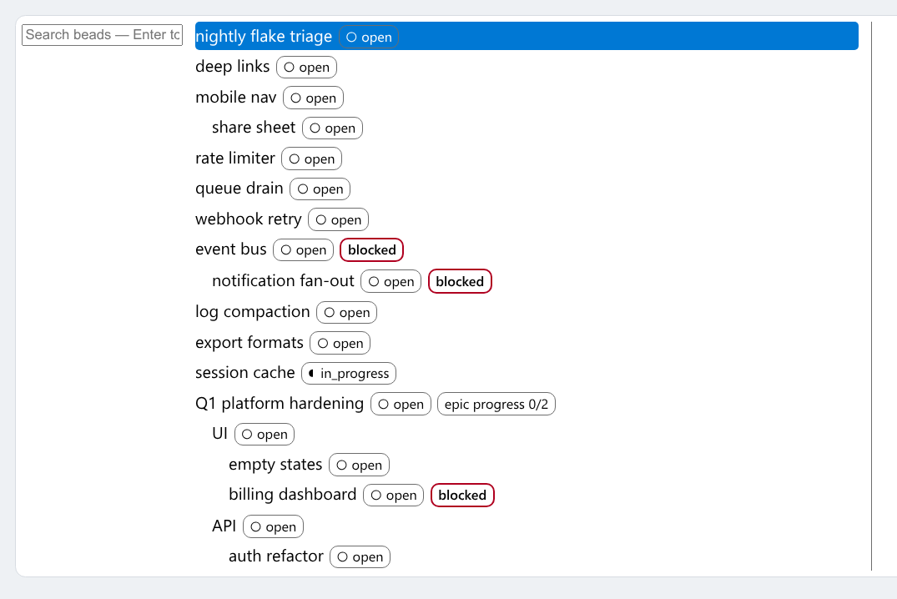Open the export formats item
Image resolution: width=897 pixels, height=599 pixels.
527,343
